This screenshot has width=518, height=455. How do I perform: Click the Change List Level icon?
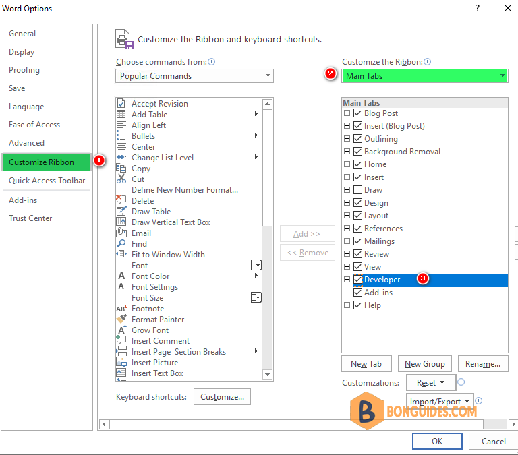click(x=121, y=158)
